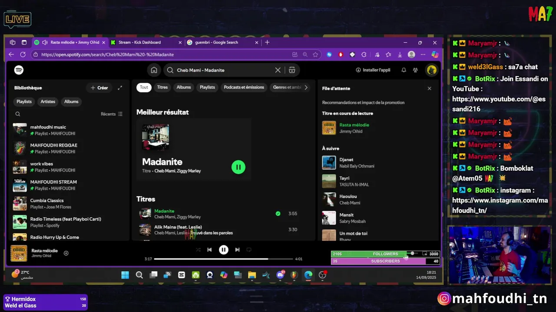
Task: Reload the page in the browser
Action: pos(23,55)
